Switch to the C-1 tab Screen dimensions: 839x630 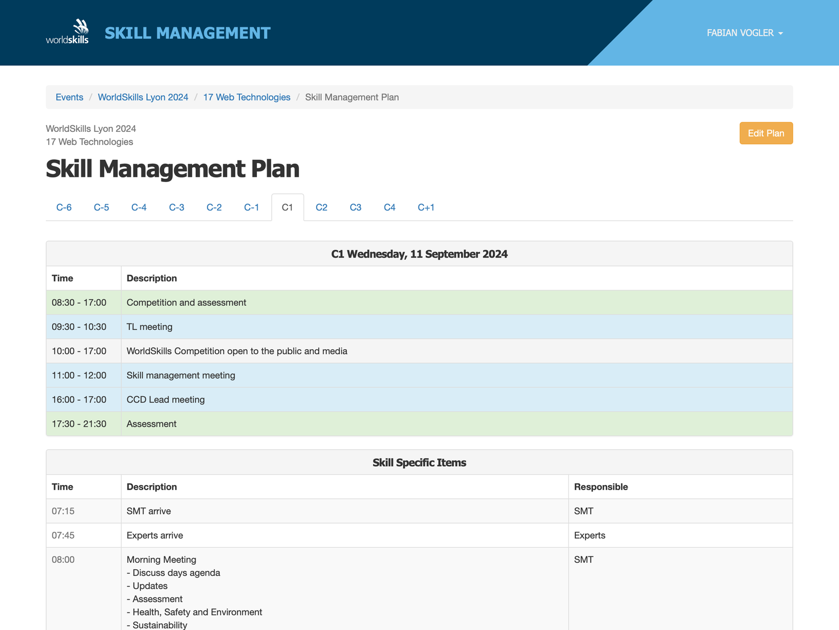[x=251, y=207]
